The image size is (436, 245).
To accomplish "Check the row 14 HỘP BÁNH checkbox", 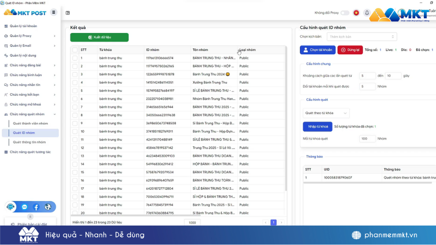I will 75,164.
